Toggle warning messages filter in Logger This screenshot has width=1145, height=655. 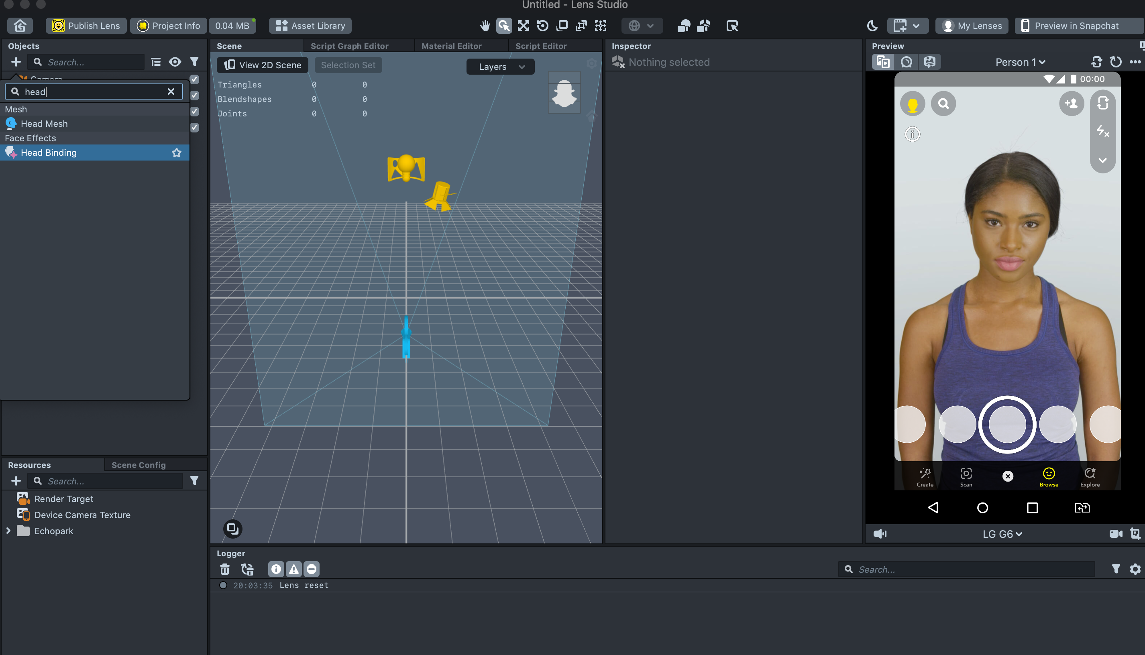point(294,569)
